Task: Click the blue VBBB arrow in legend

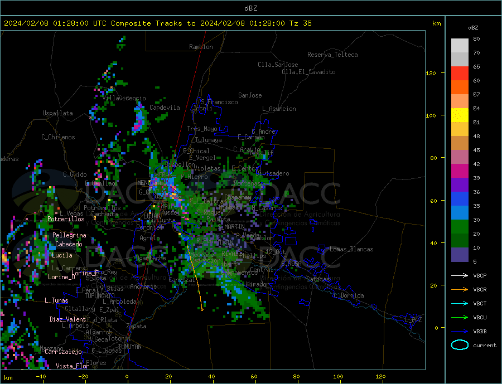Action: [x=460, y=331]
